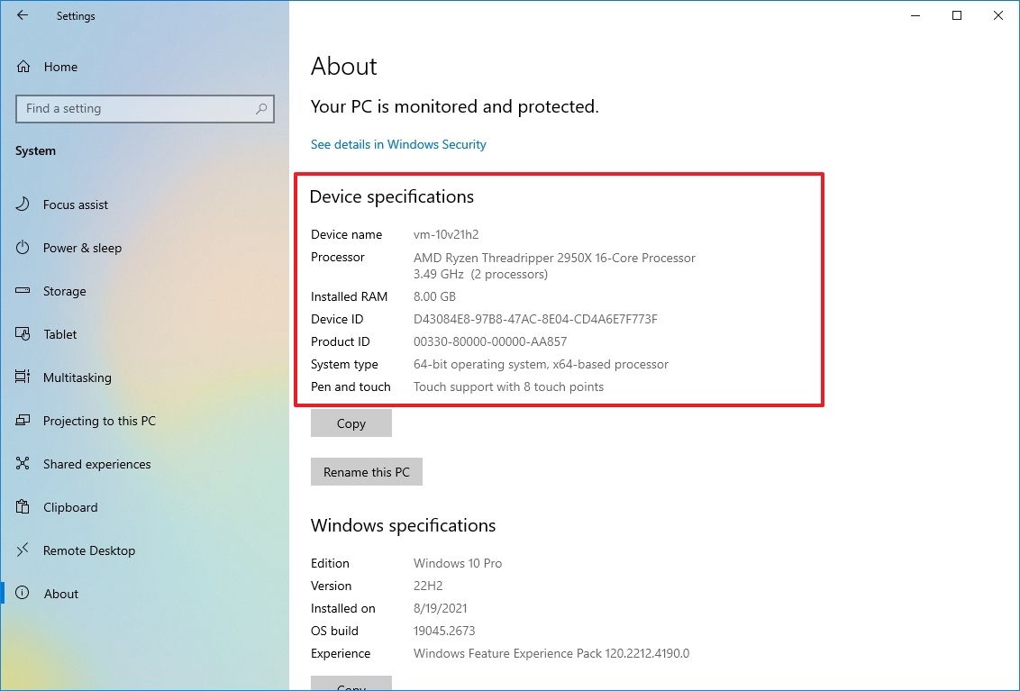Select the Tablet settings icon
1020x691 pixels.
pos(22,334)
